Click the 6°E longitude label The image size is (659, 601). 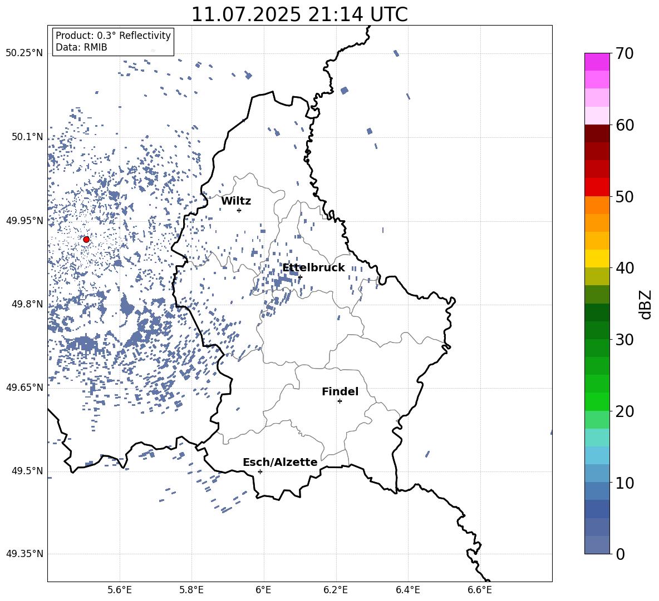(264, 590)
